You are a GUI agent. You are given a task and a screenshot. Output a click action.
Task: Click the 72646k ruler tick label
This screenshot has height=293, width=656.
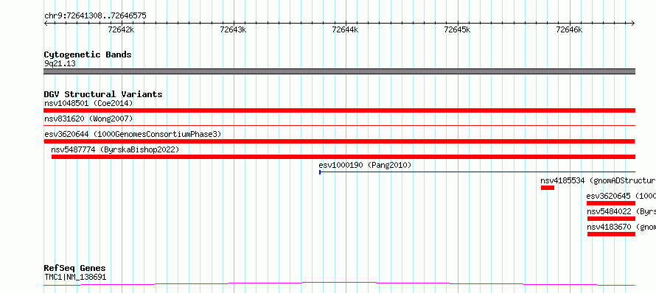570,29
